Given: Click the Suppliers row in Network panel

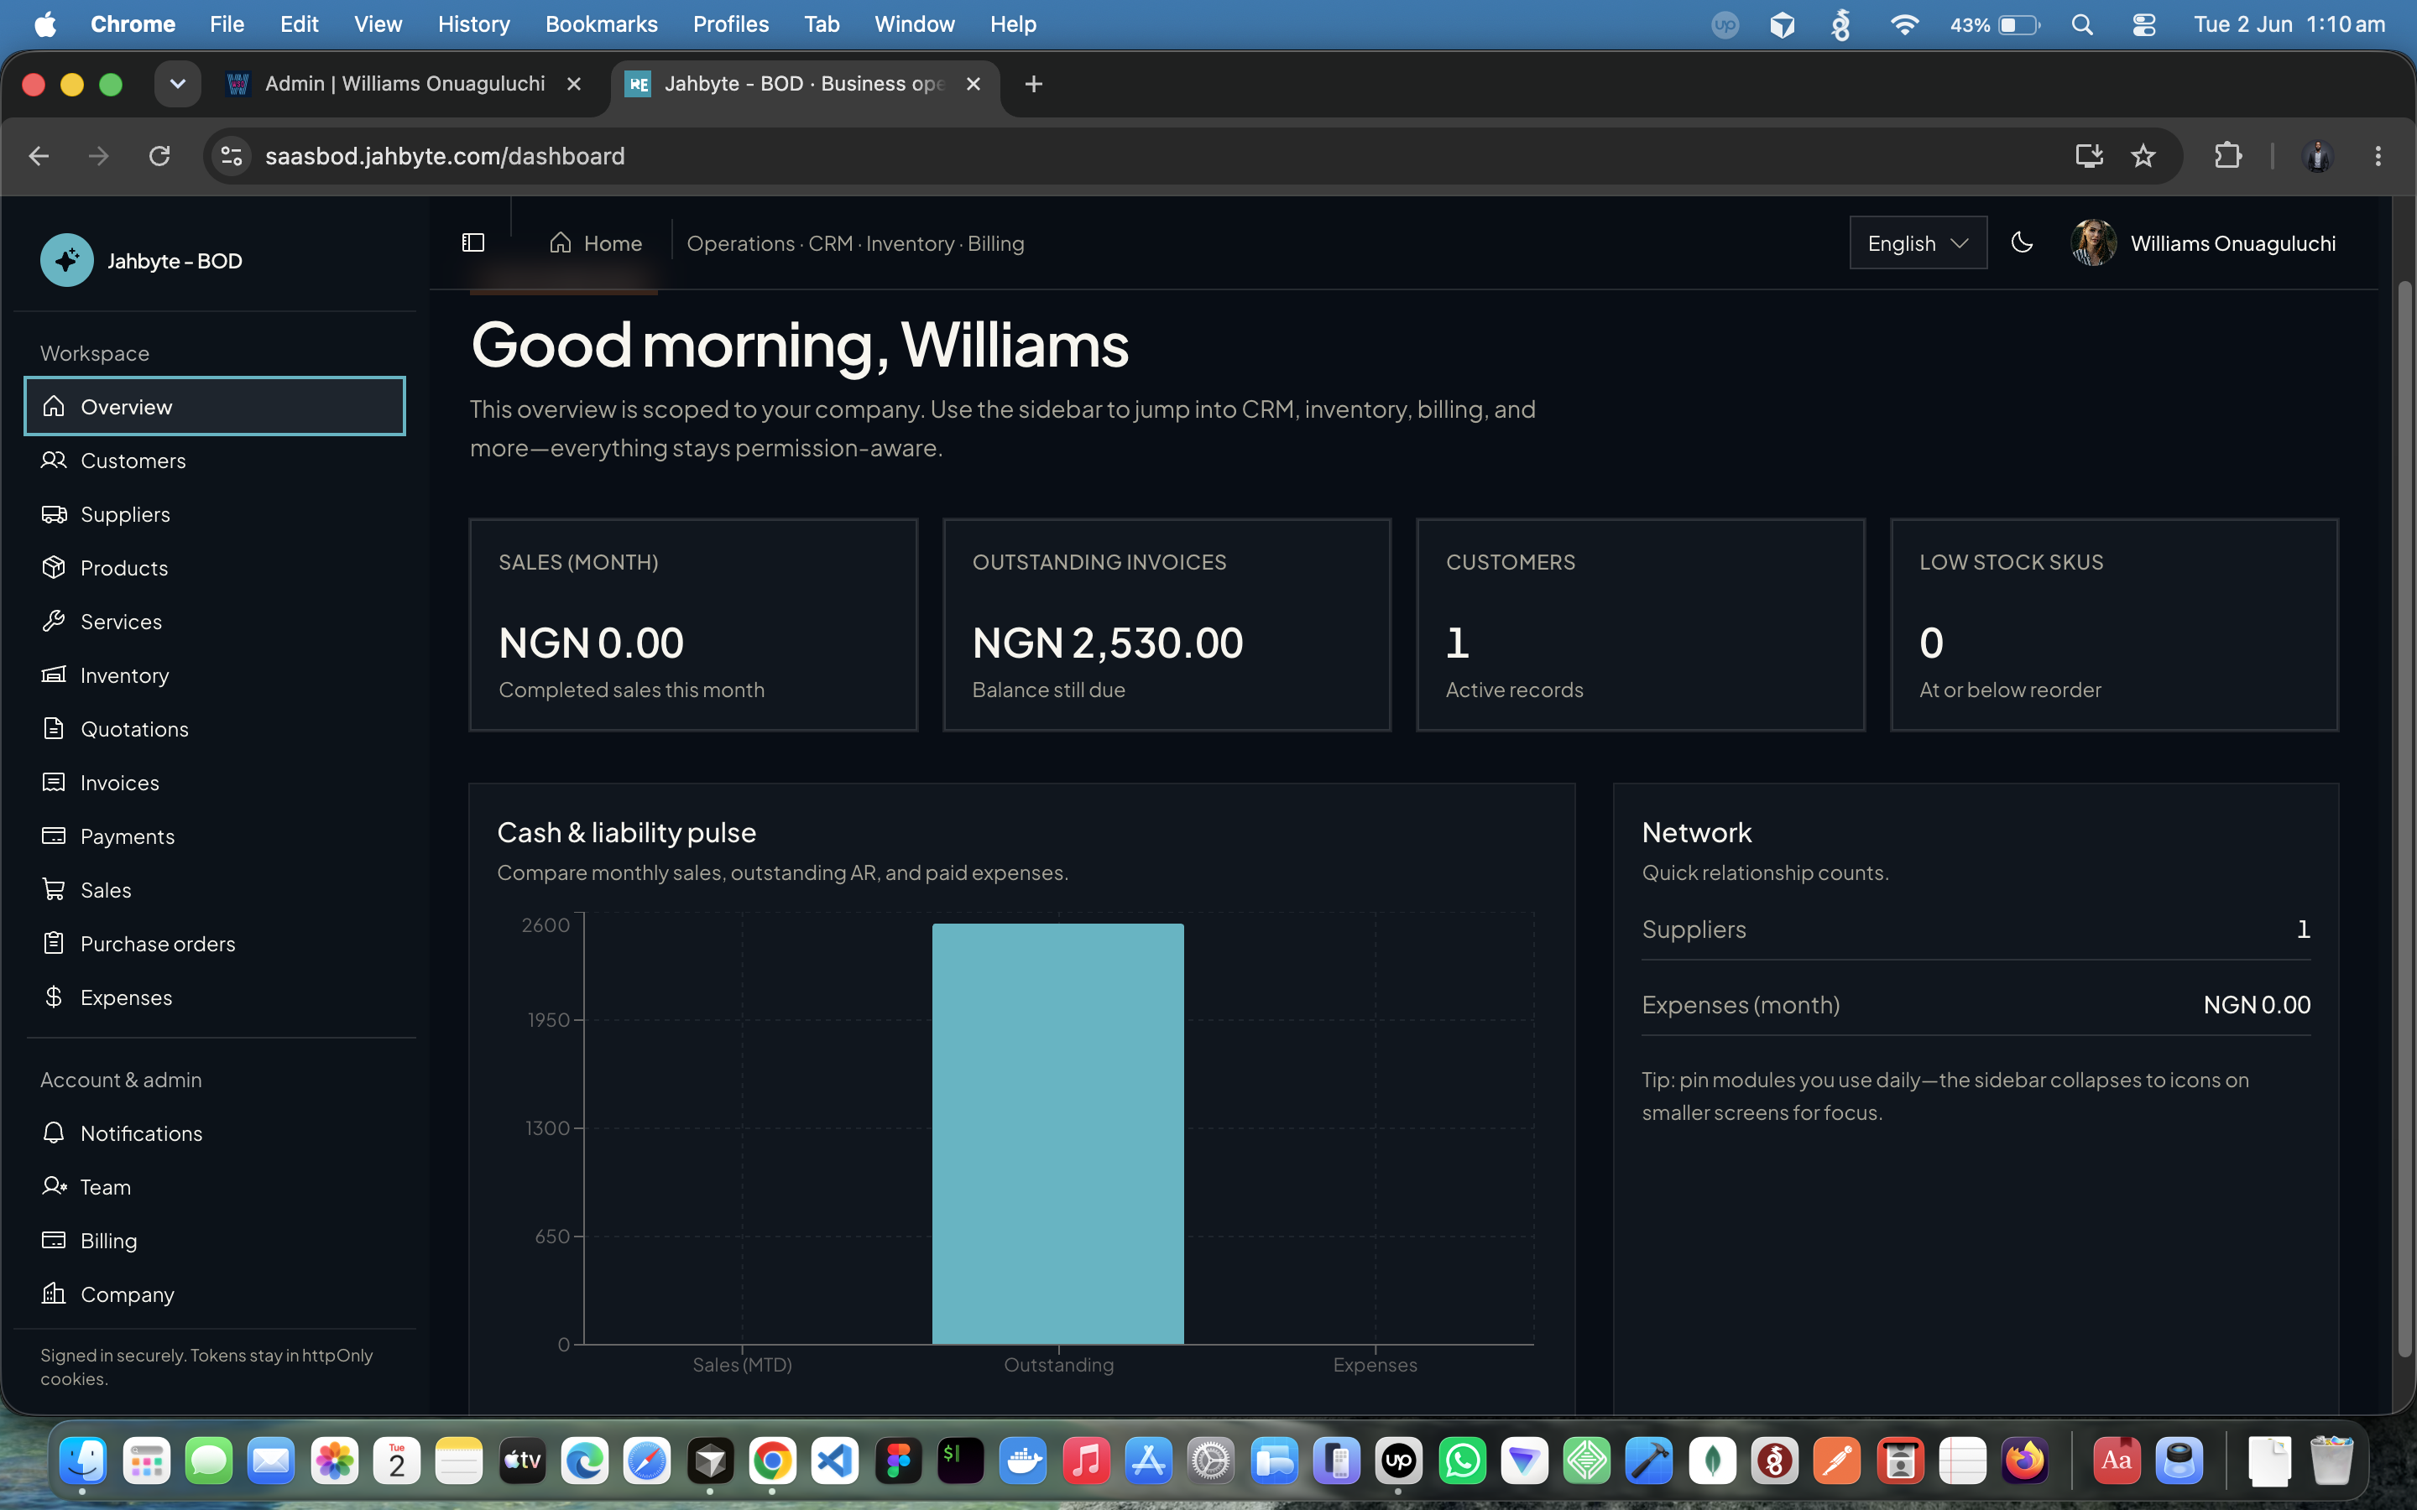Looking at the screenshot, I should (x=1976, y=929).
